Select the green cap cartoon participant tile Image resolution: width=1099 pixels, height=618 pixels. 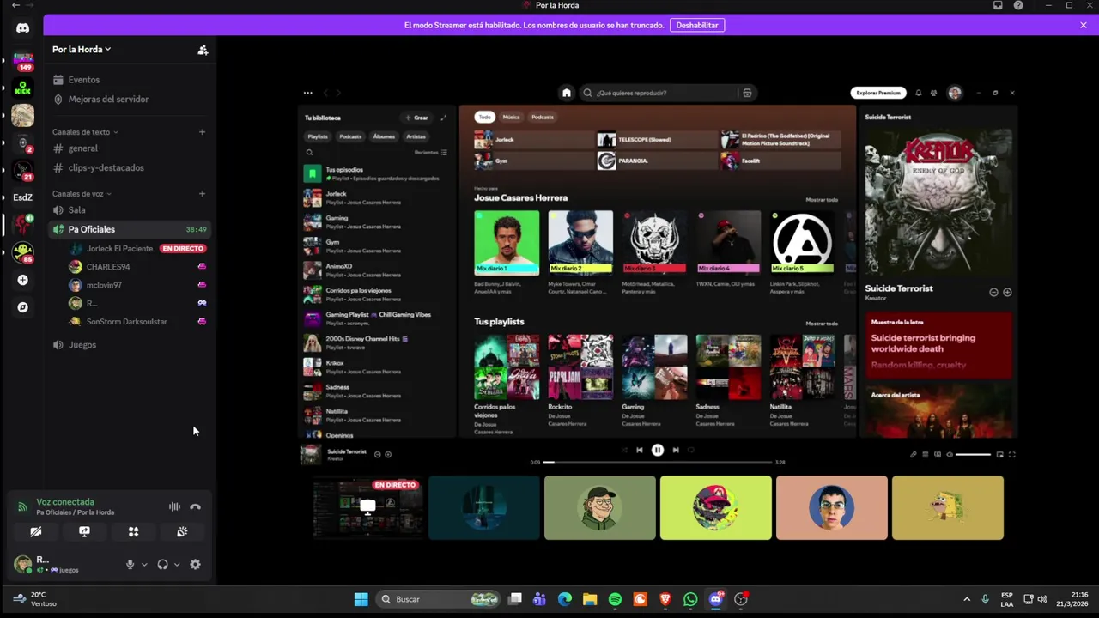pyautogui.click(x=600, y=508)
